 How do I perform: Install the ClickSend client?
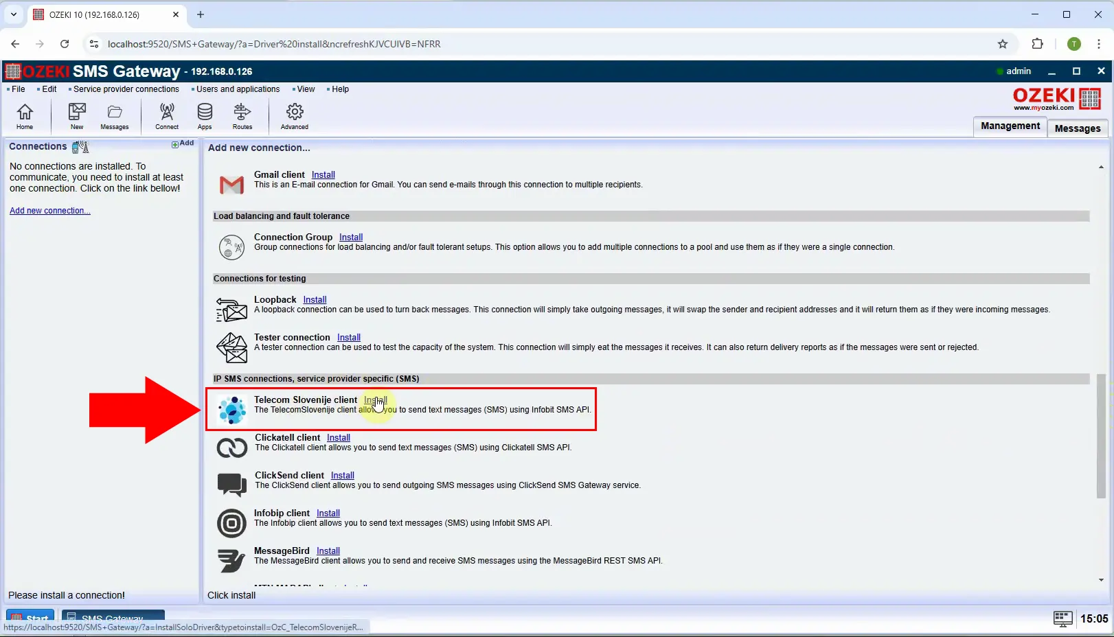coord(343,476)
